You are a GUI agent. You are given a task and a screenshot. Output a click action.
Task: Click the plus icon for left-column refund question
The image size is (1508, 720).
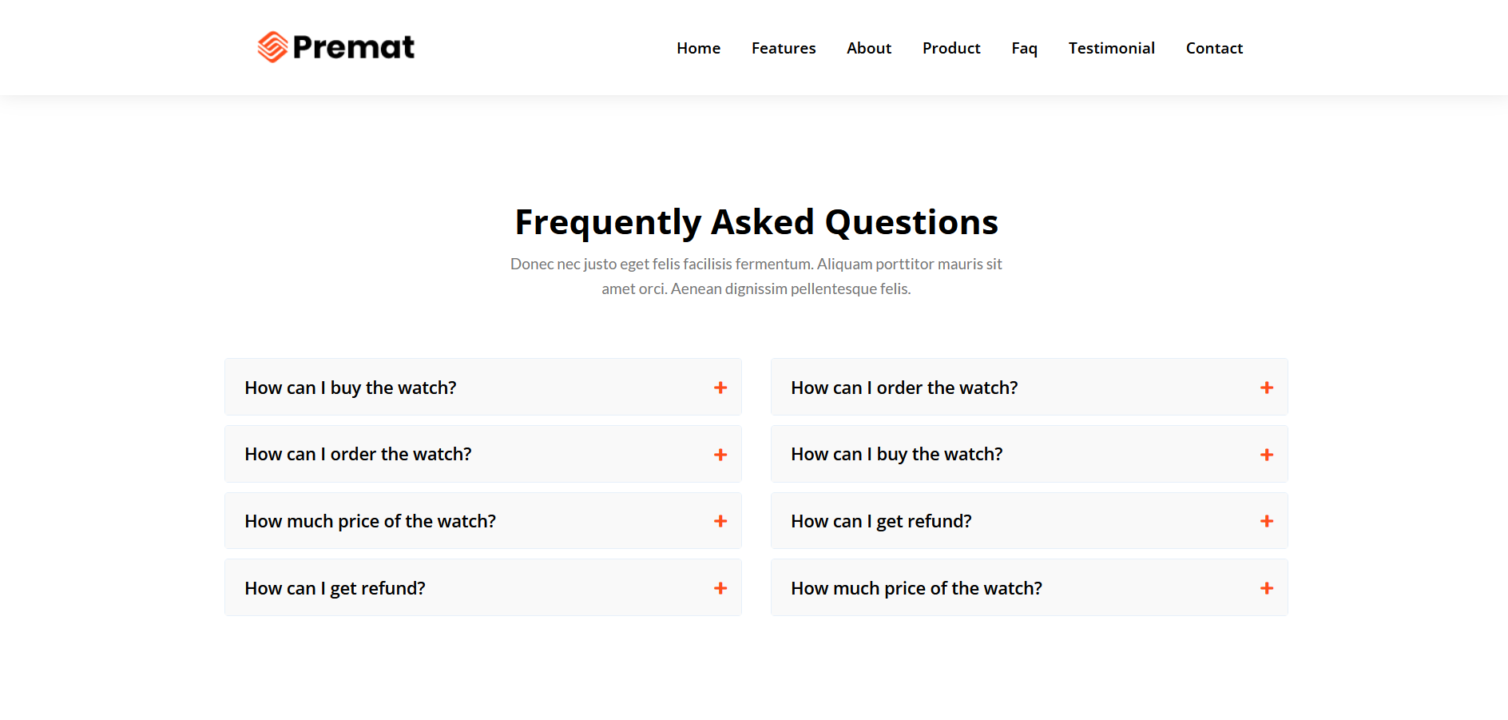coord(720,588)
